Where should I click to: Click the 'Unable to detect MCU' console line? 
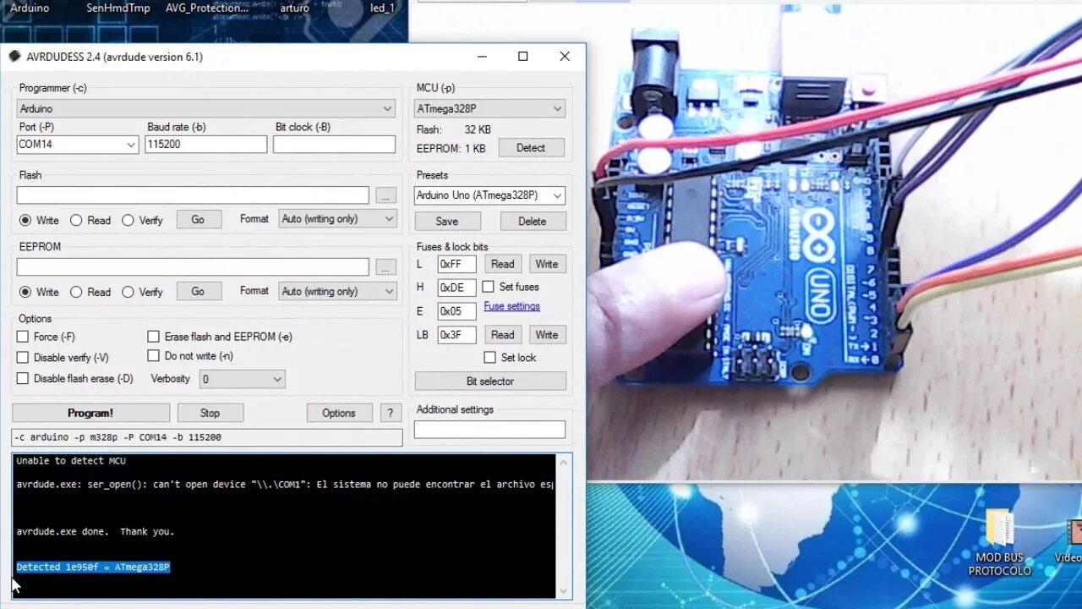[71, 461]
